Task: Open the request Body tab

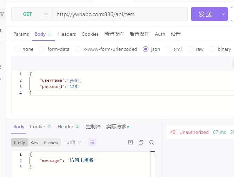Action: pyautogui.click(x=43, y=34)
